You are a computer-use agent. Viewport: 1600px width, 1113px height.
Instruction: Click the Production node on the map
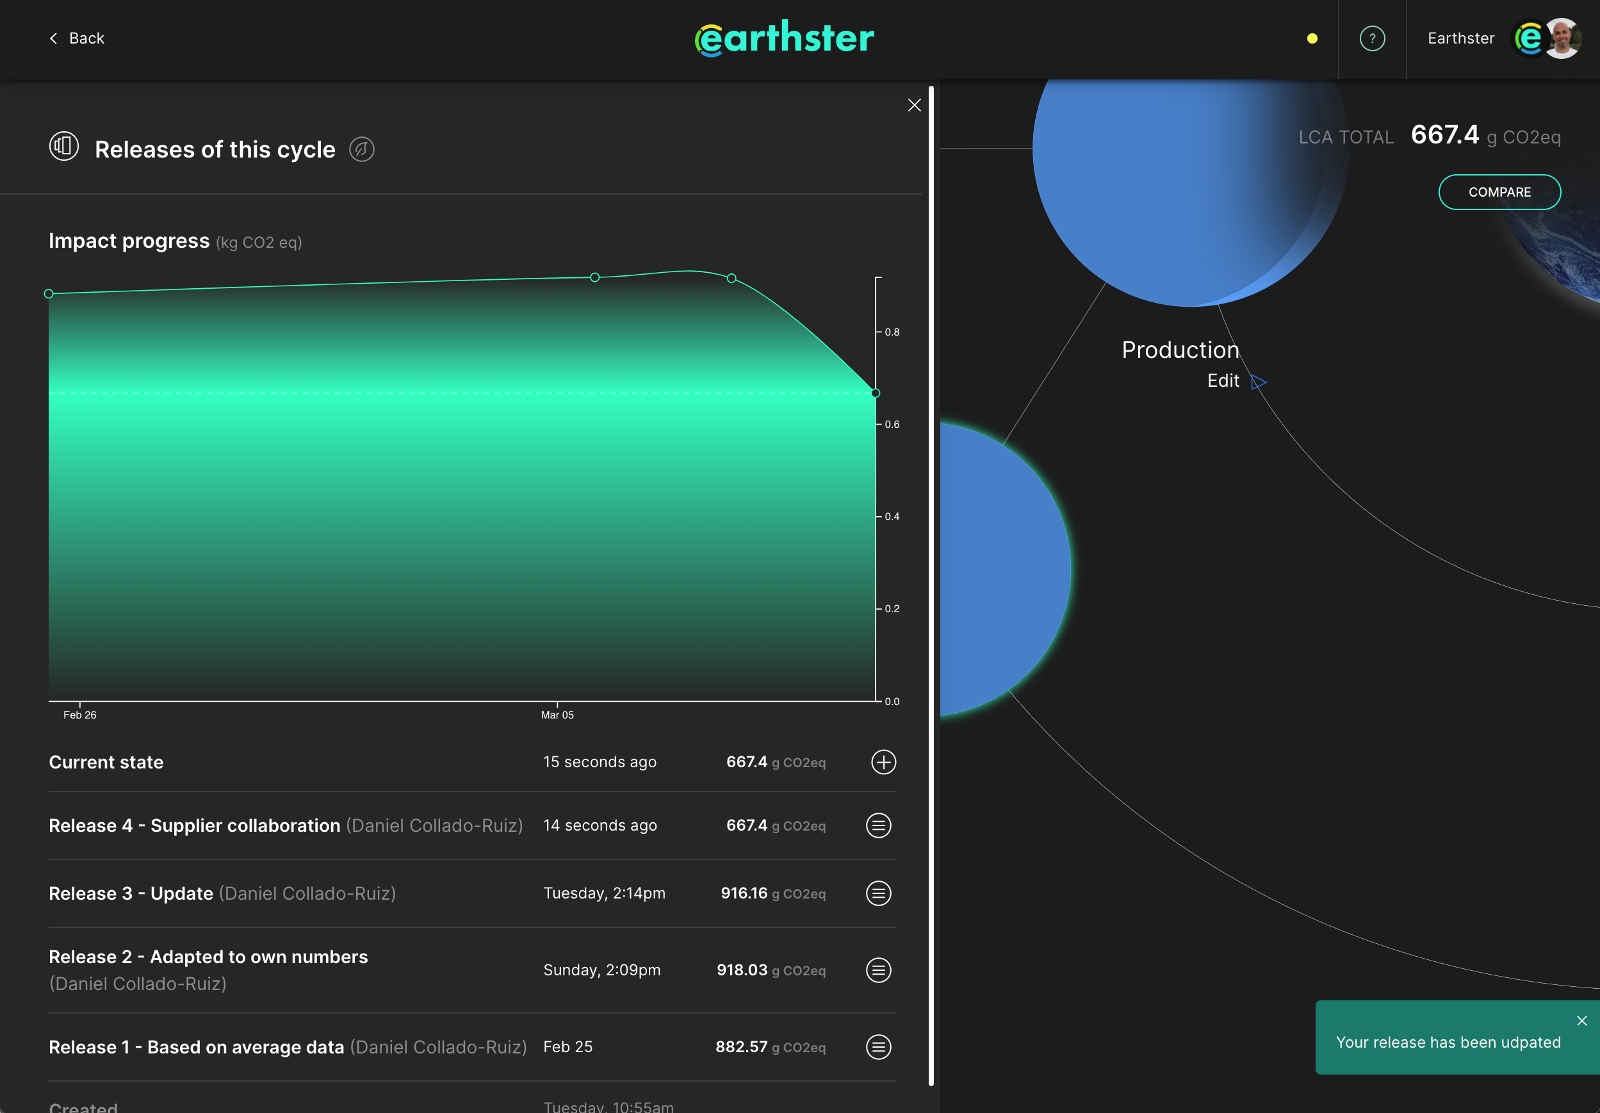coord(1180,349)
